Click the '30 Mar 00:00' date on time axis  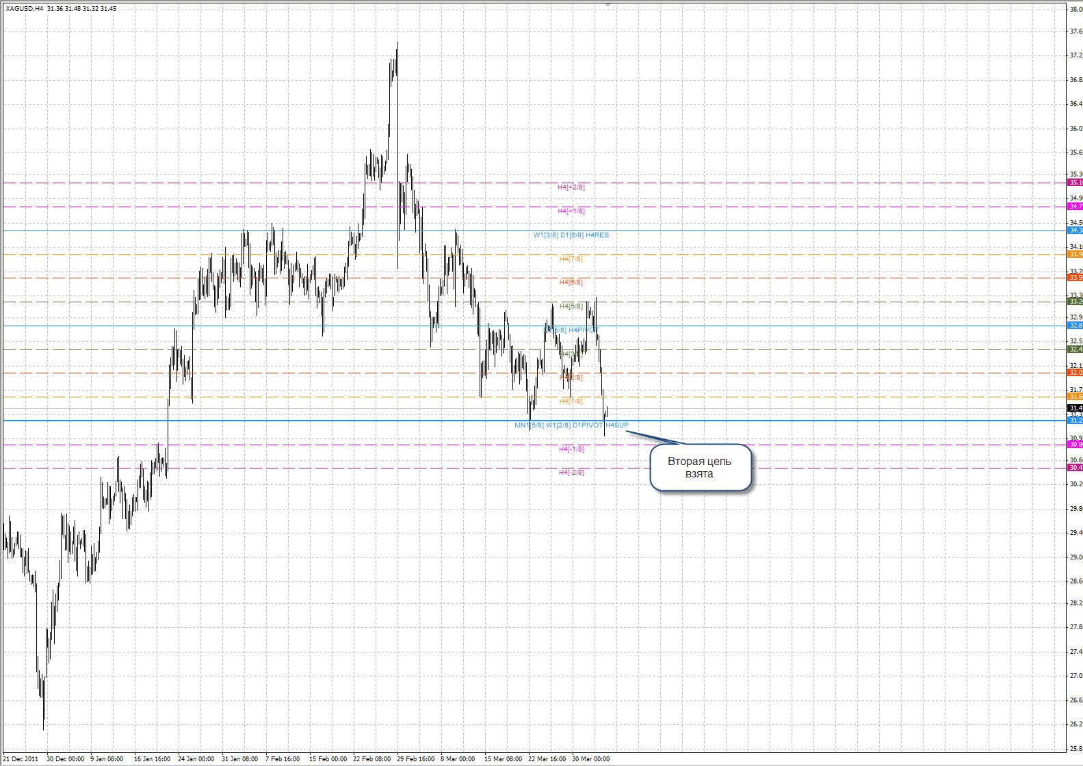point(590,758)
